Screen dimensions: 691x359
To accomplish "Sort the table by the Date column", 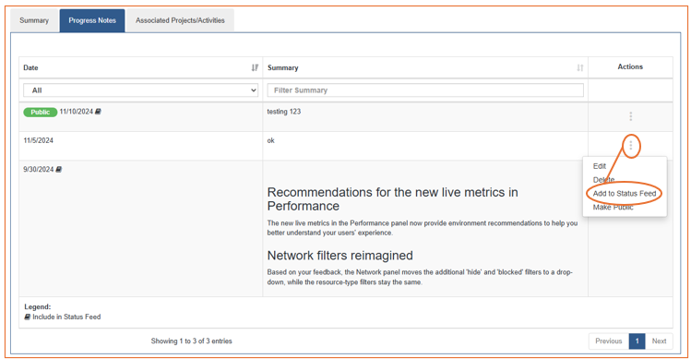I will pyautogui.click(x=255, y=67).
